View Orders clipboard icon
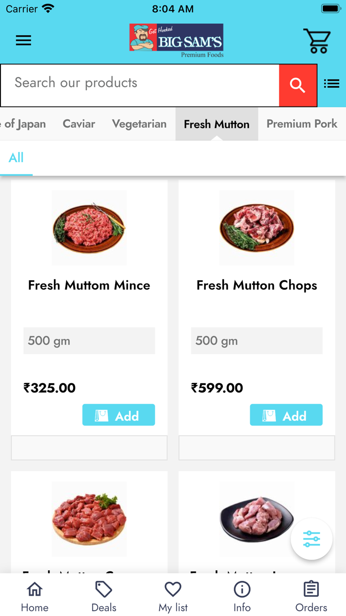 click(311, 597)
